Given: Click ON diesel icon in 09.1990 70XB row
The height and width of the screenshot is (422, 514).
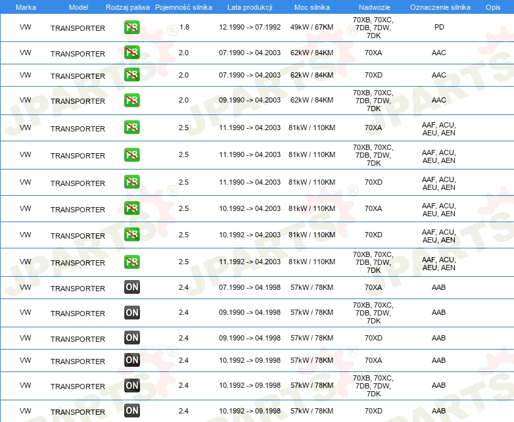Looking at the screenshot, I should tap(132, 312).
